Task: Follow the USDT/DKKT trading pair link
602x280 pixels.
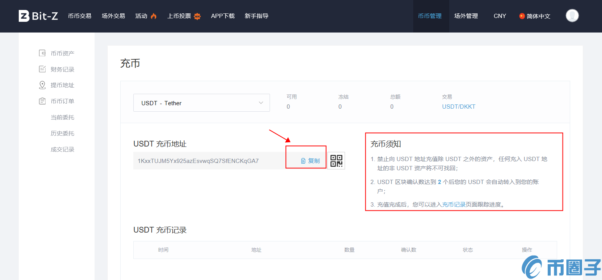Action: pos(458,107)
